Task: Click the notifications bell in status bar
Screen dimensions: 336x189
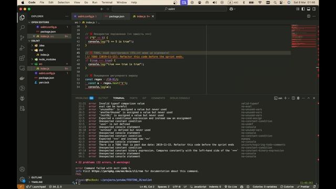Action: click(314, 187)
